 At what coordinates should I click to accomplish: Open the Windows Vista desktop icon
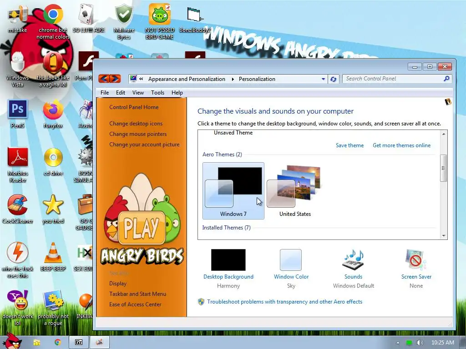click(18, 62)
